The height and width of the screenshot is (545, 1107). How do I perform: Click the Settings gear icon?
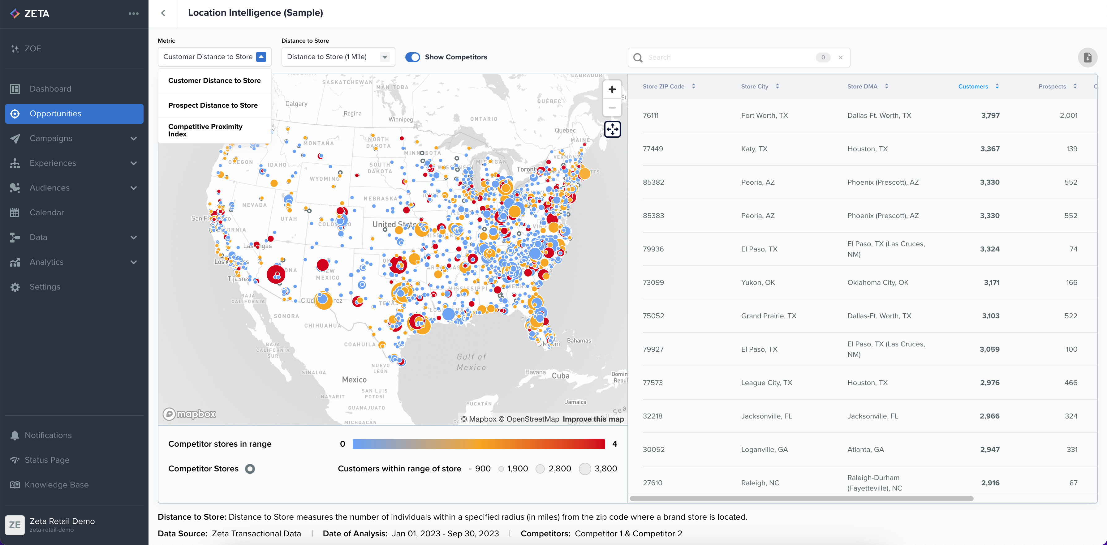(15, 287)
